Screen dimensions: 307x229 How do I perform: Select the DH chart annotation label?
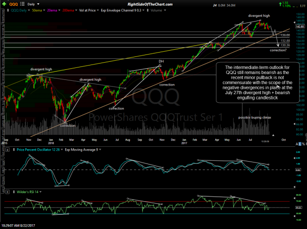tap(161, 61)
